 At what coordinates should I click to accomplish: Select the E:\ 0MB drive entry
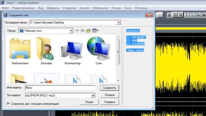[132, 41]
